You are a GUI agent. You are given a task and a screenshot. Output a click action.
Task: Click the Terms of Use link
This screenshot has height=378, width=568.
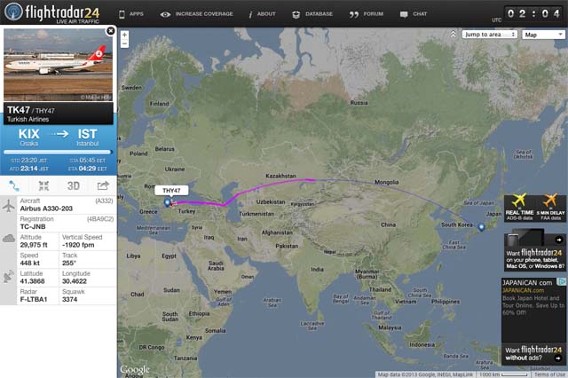550,374
